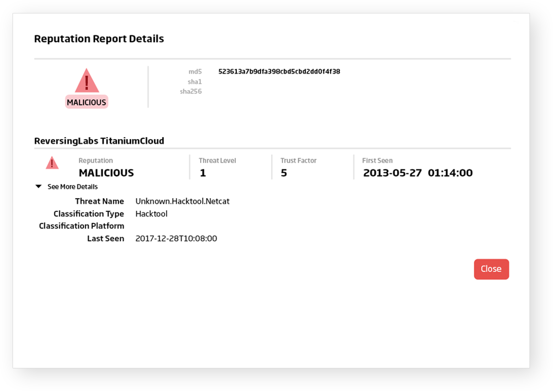The image size is (553, 391).
Task: Click the threat name Unknown.Hacktool.Netcat
Action: click(x=182, y=201)
